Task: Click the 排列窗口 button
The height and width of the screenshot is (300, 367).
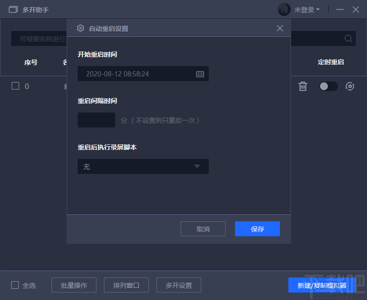Action: click(x=126, y=285)
